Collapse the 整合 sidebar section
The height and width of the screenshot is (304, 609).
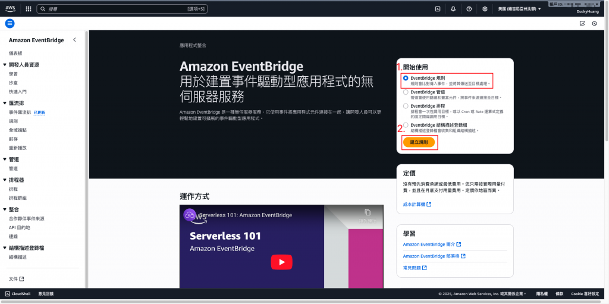point(5,209)
